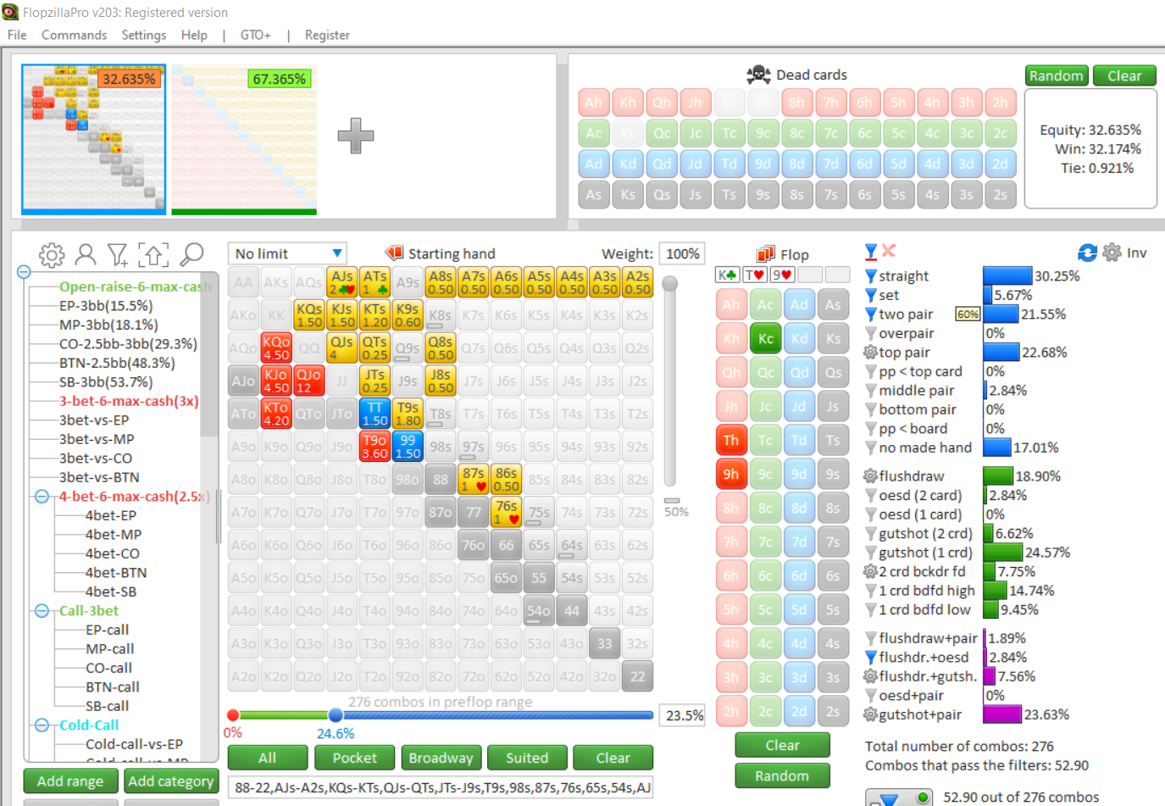Click the filter funnel with pencil icon
Image resolution: width=1165 pixels, height=806 pixels.
point(118,254)
